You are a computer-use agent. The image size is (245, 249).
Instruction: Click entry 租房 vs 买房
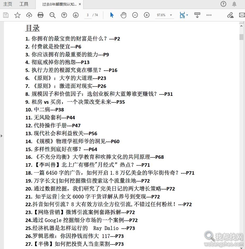coord(75,102)
